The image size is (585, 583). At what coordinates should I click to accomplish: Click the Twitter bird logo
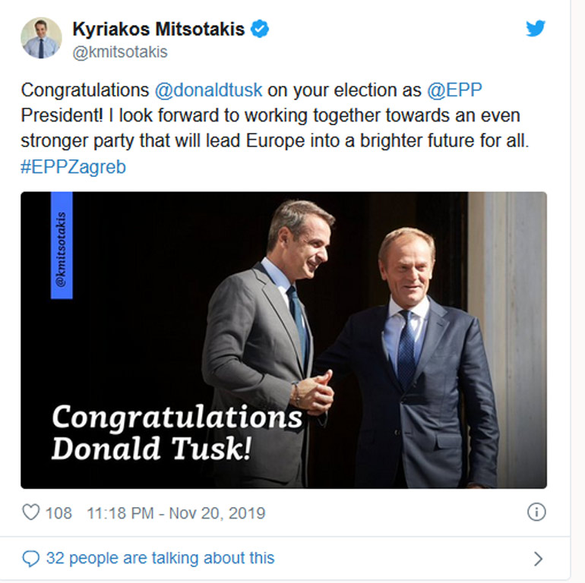536,28
